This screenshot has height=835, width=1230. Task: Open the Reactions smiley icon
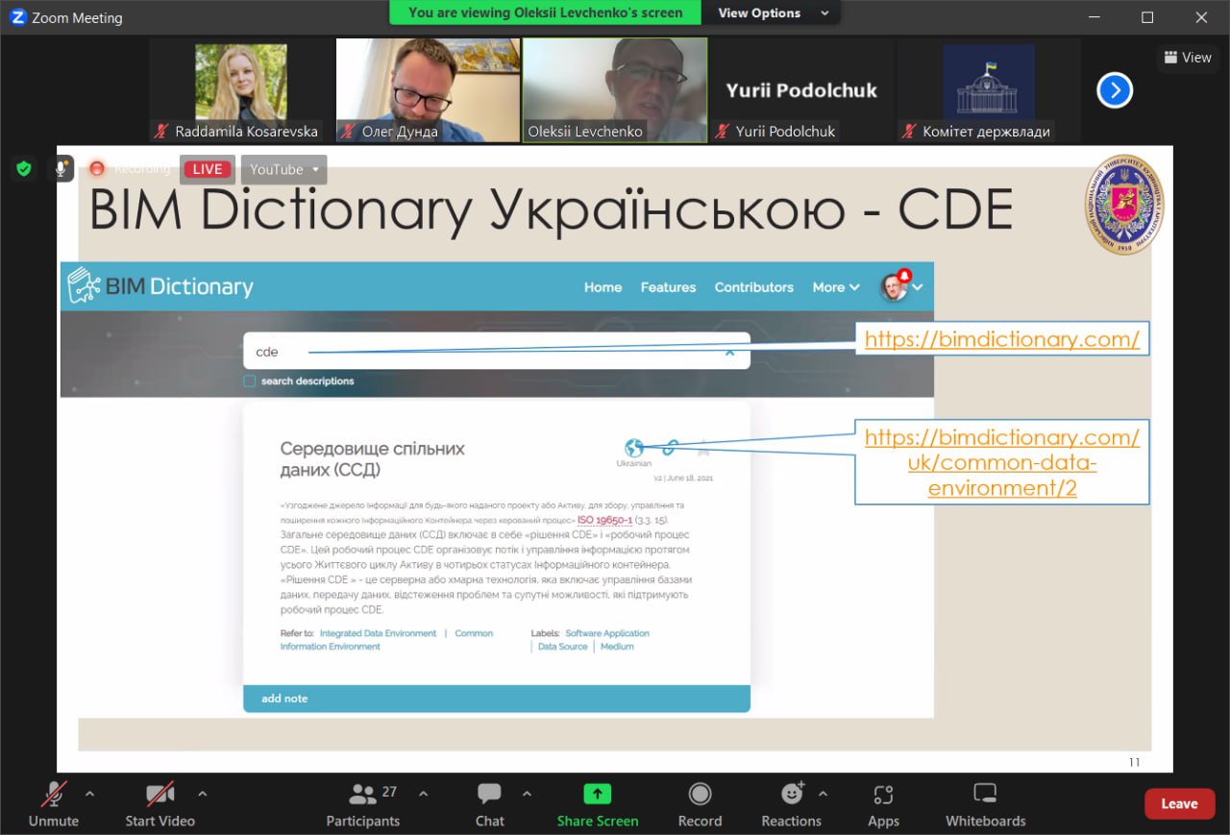(792, 794)
